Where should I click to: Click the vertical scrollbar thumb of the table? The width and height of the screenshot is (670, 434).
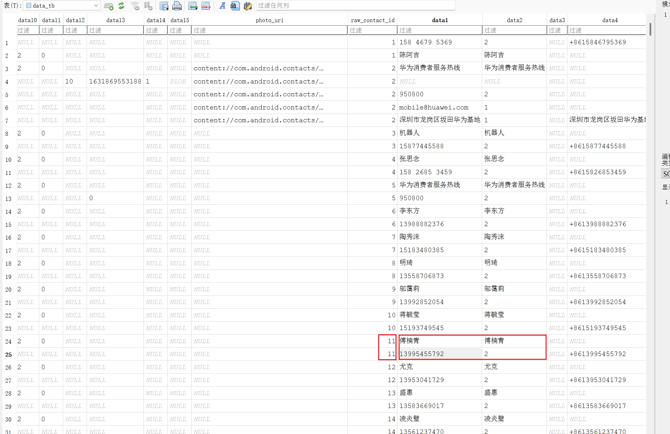click(x=650, y=29)
